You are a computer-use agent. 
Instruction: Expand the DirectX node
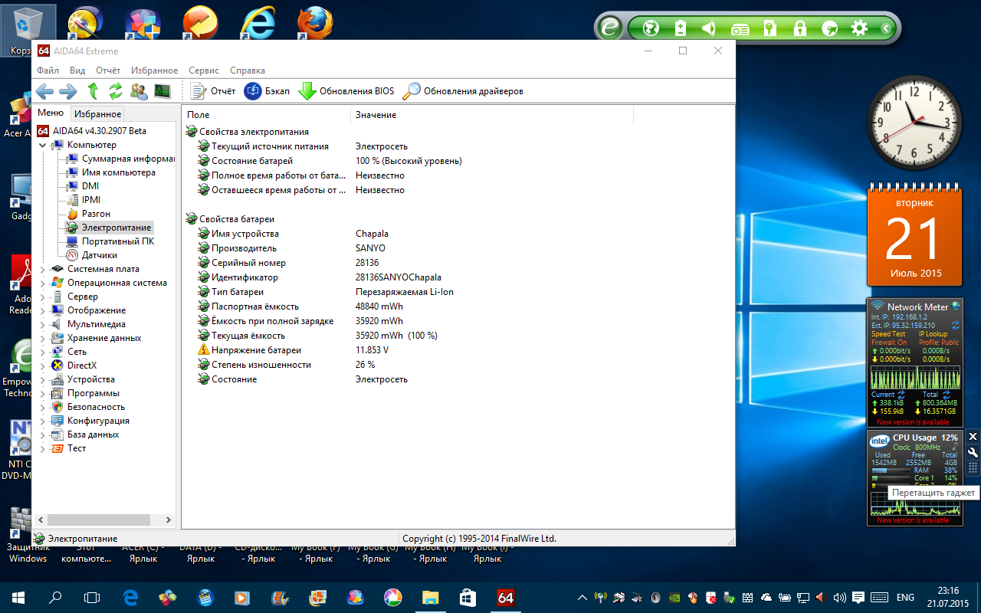43,366
